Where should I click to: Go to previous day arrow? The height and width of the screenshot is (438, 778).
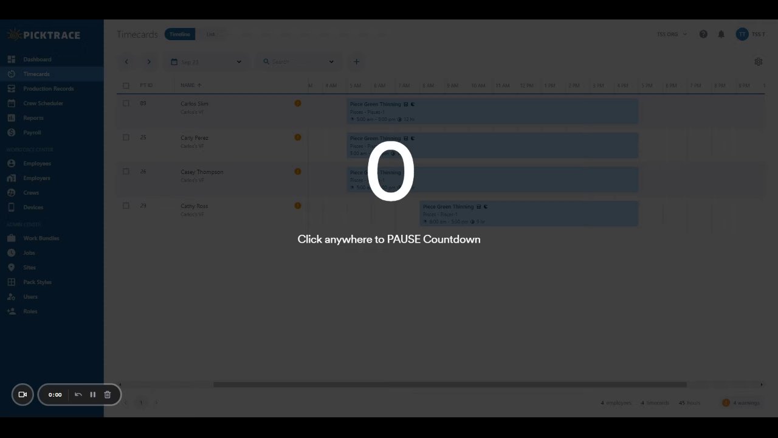click(x=126, y=61)
